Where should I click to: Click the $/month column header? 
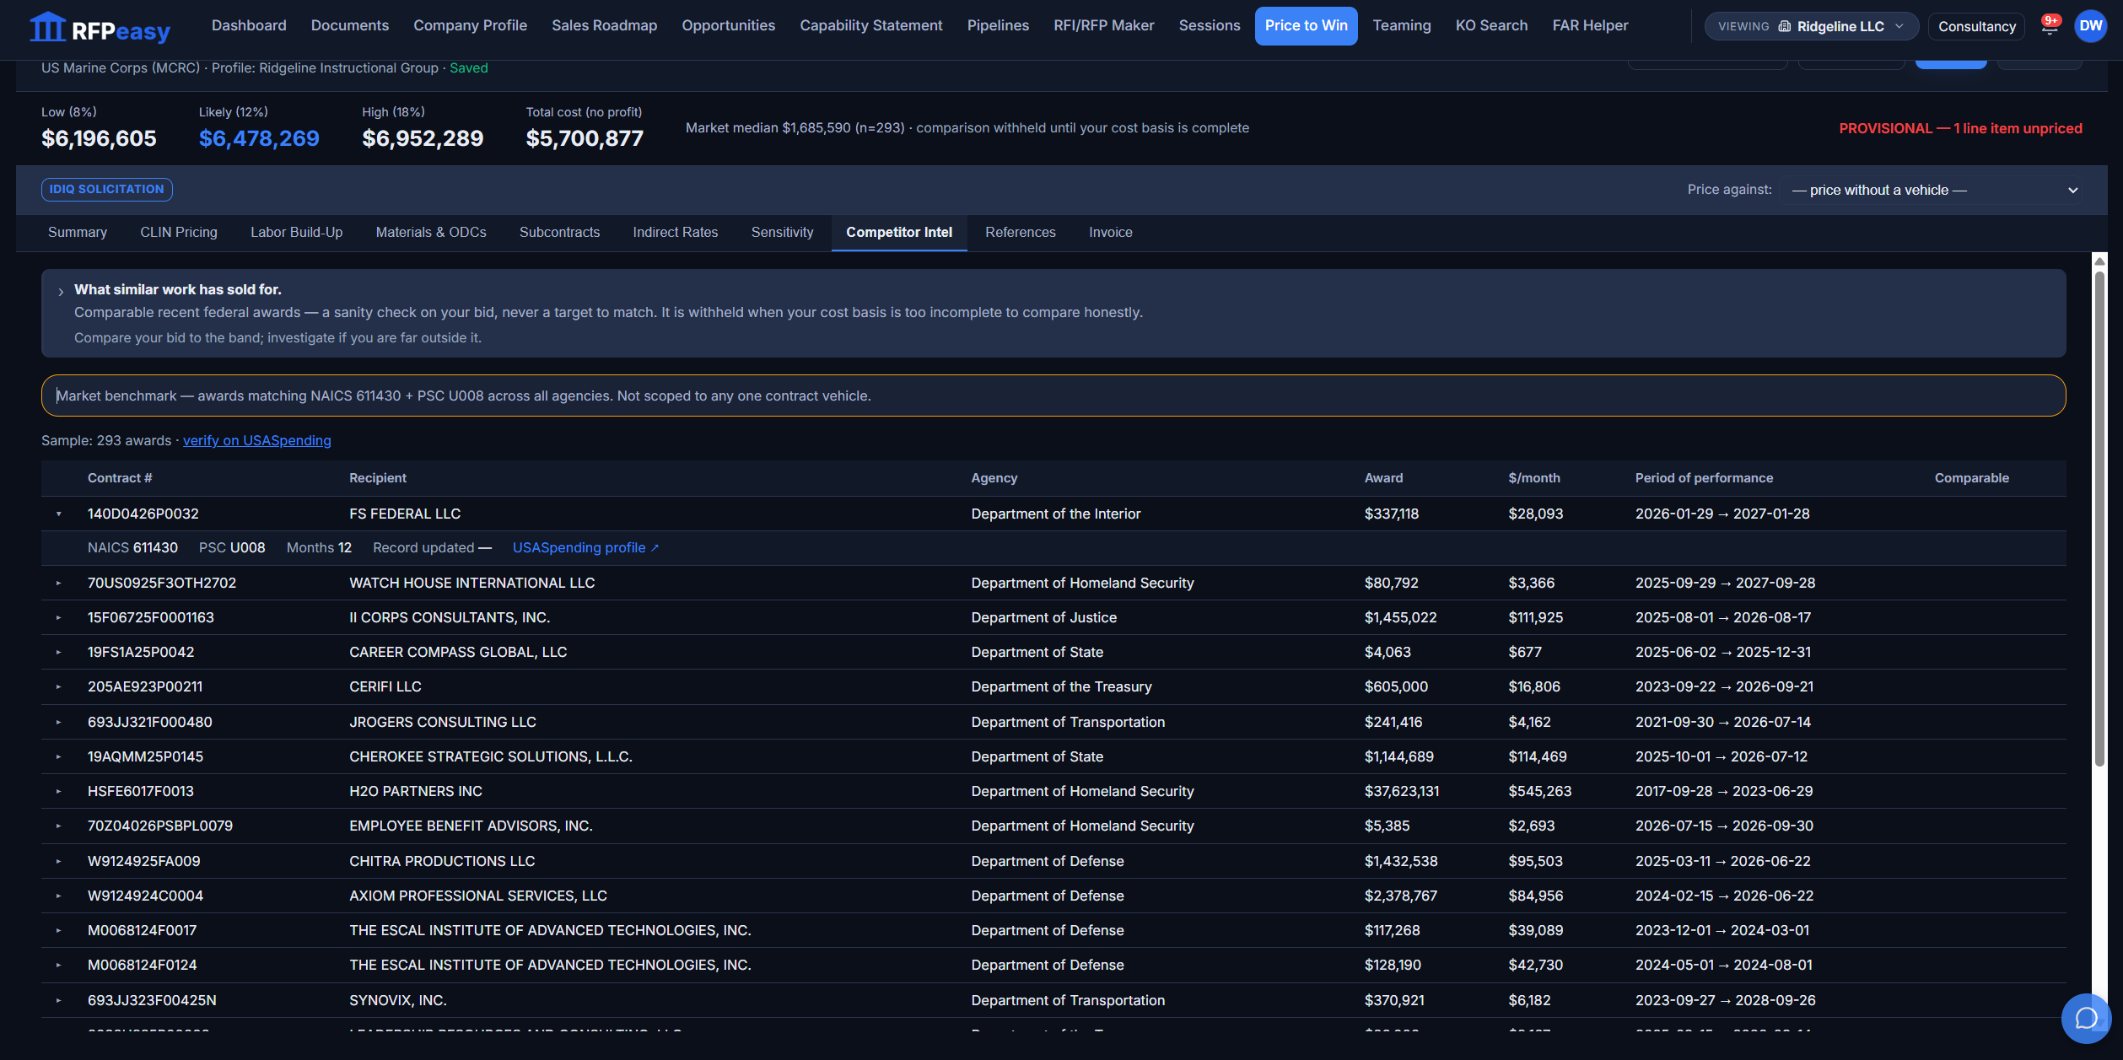[x=1534, y=478]
